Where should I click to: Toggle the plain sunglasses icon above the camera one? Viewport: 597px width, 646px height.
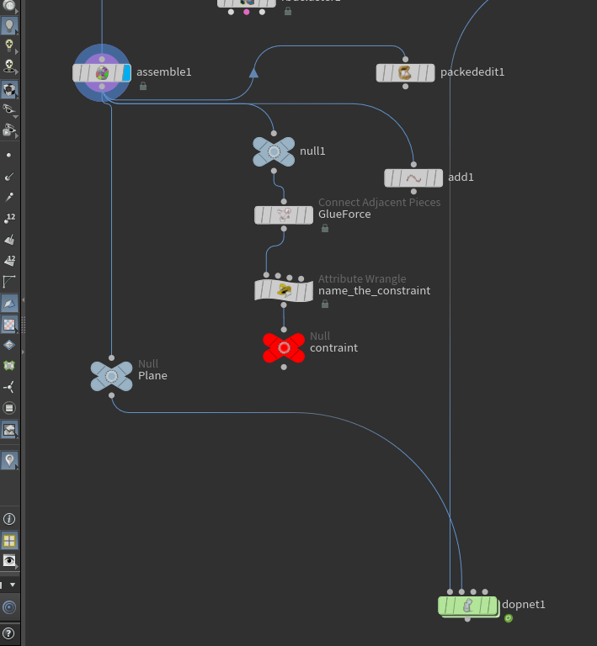click(9, 110)
